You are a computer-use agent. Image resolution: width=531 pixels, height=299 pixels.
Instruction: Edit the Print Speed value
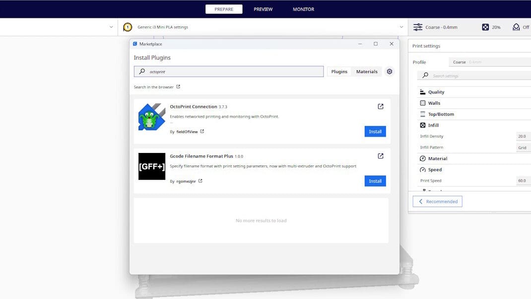523,181
